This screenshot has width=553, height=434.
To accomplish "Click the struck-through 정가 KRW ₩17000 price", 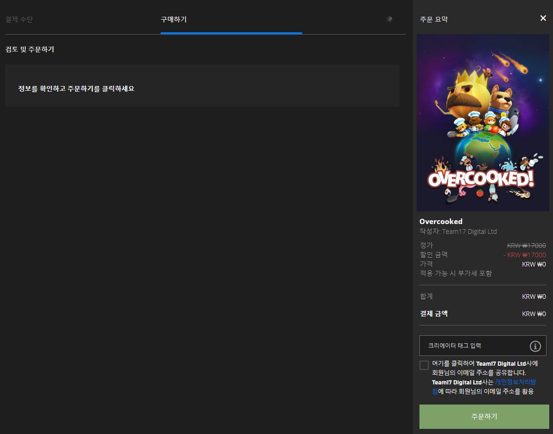I will (x=526, y=246).
